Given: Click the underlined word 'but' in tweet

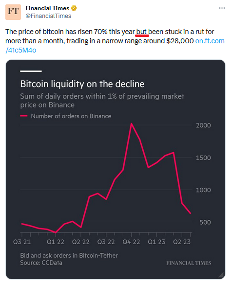Looking at the screenshot, I should (x=141, y=32).
